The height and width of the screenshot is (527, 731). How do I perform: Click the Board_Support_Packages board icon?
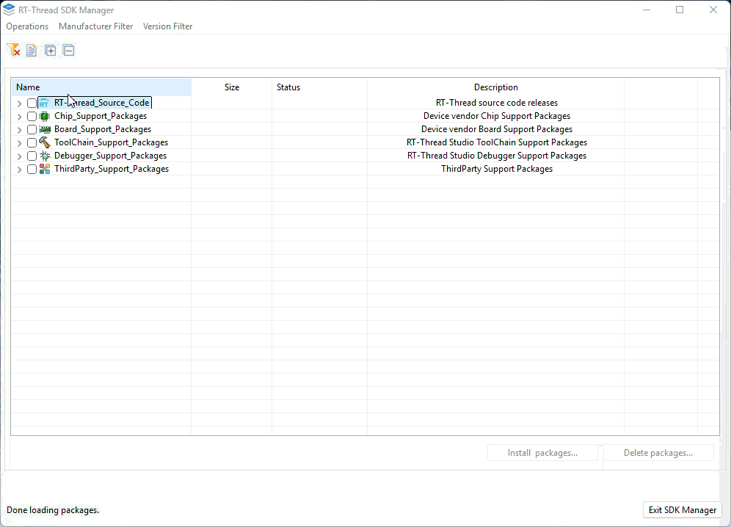point(45,129)
